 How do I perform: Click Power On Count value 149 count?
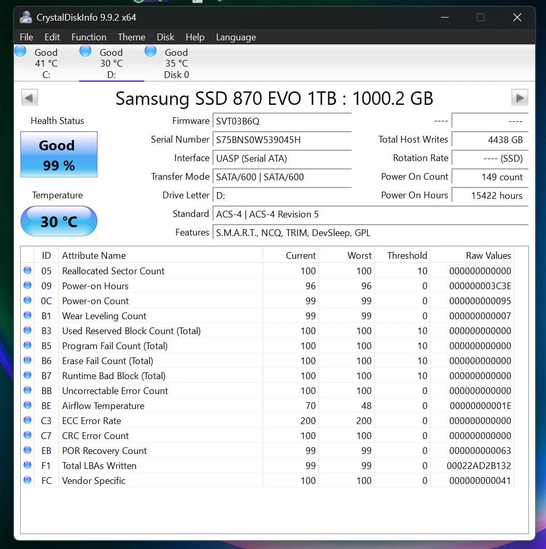click(490, 177)
